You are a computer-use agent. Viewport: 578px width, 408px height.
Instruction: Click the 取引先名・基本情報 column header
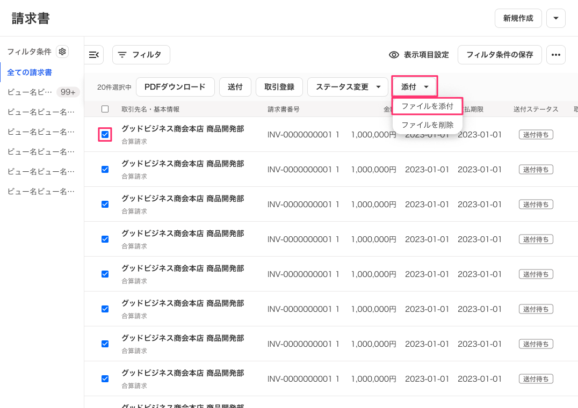pos(150,110)
